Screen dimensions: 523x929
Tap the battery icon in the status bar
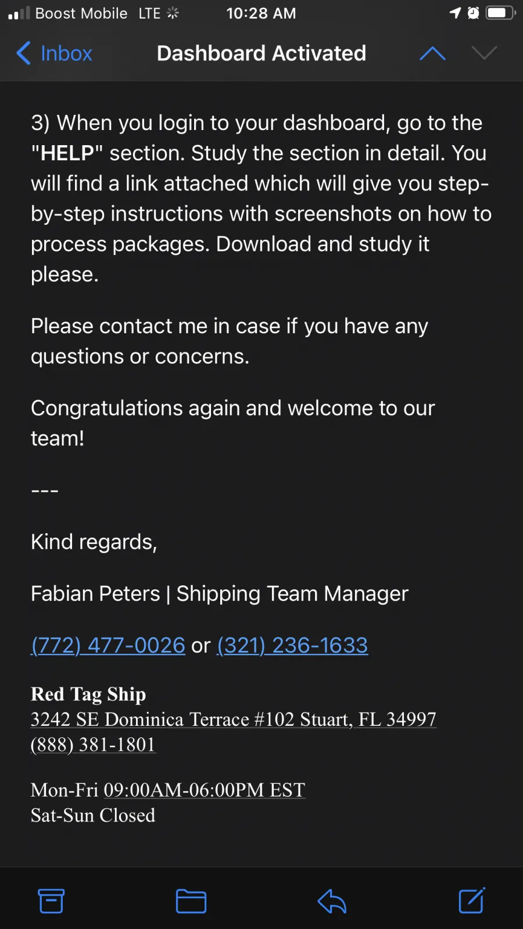[x=500, y=13]
